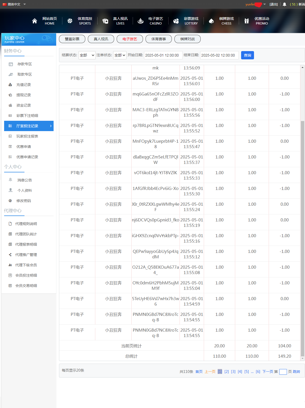
Task: Click the gift box promo icon
Action: (247, 21)
